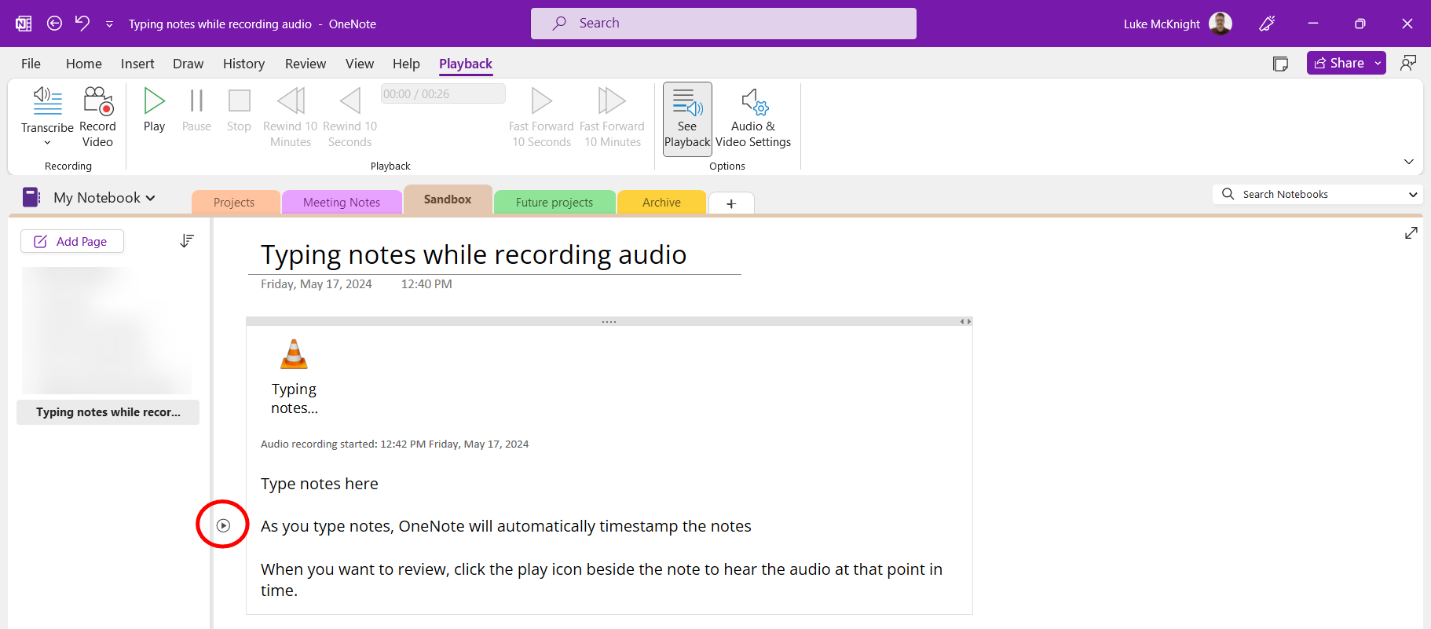Click the date Friday, May 17, 2024
Viewport: 1431px width, 629px height.
[317, 284]
